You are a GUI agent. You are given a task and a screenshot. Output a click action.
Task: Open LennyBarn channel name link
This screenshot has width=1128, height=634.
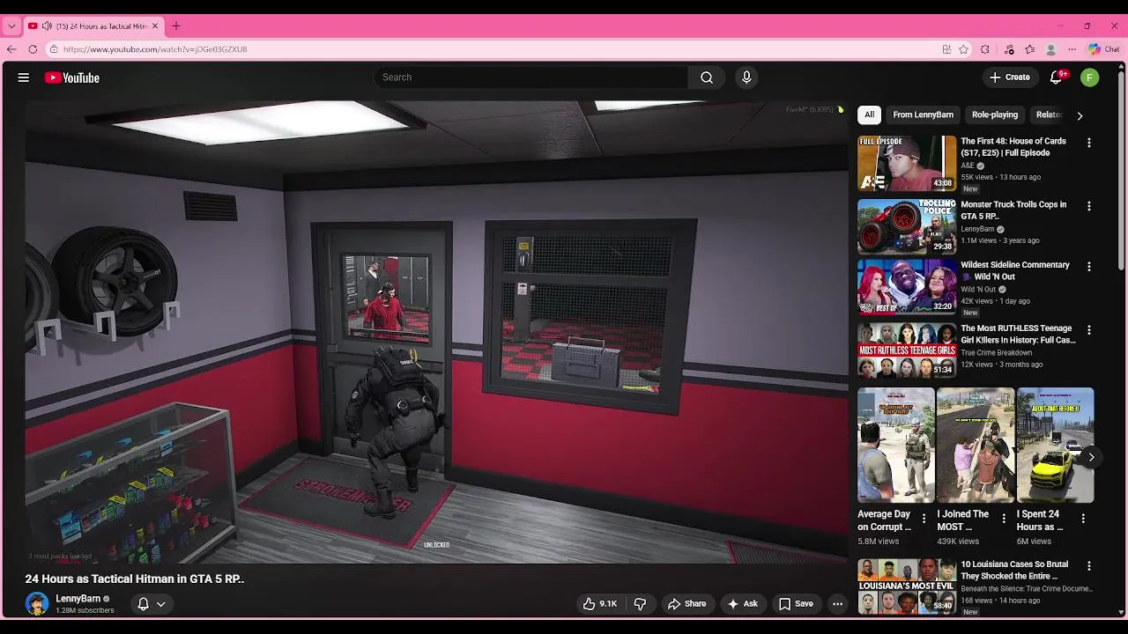(x=78, y=599)
